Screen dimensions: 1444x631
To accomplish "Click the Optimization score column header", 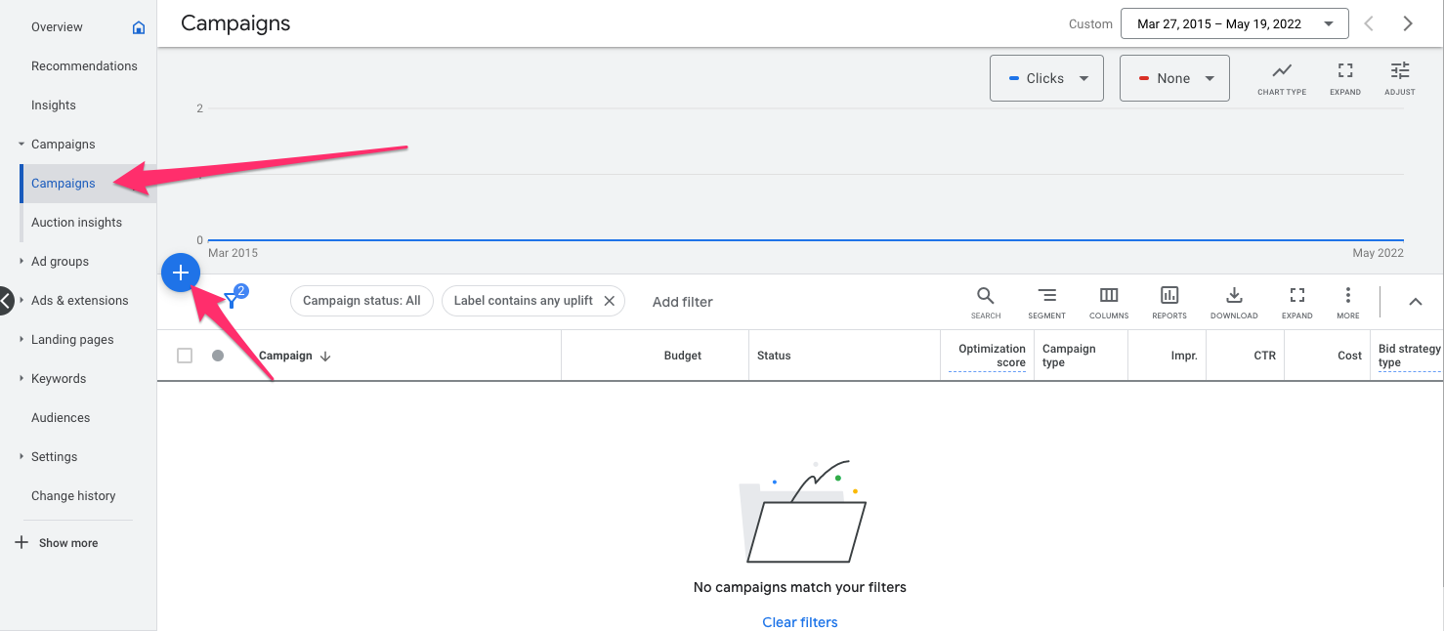I will tap(992, 356).
